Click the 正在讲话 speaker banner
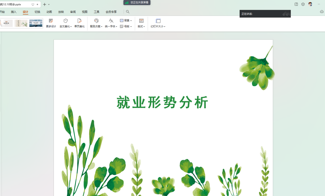Screen dimensions: 325x196 point(265,14)
